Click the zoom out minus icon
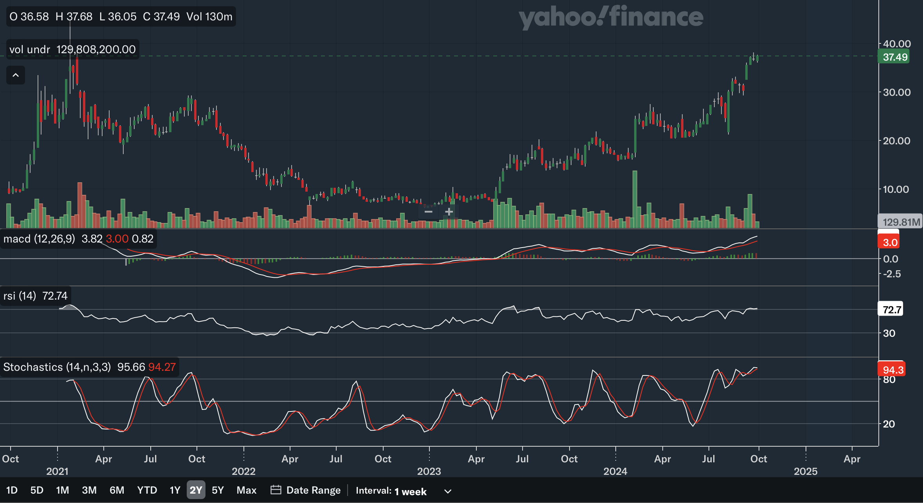 click(x=428, y=212)
